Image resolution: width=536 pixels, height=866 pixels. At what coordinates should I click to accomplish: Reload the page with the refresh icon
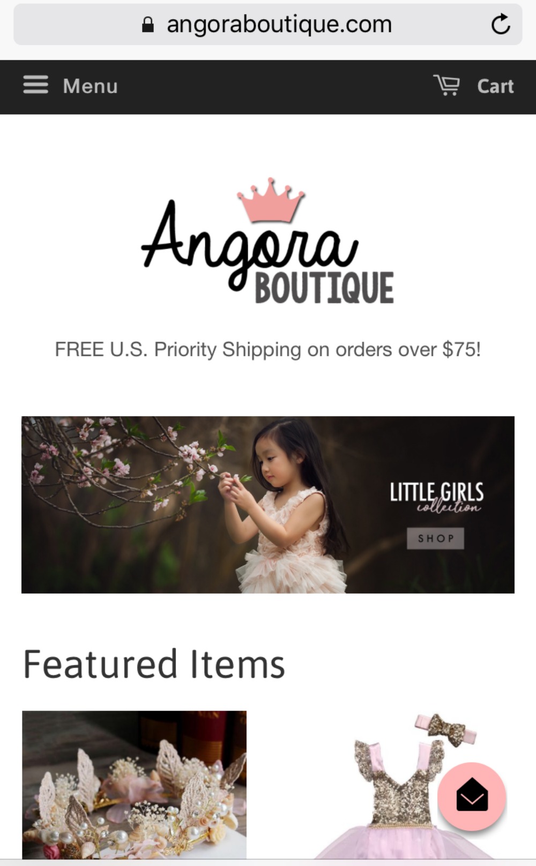point(500,24)
